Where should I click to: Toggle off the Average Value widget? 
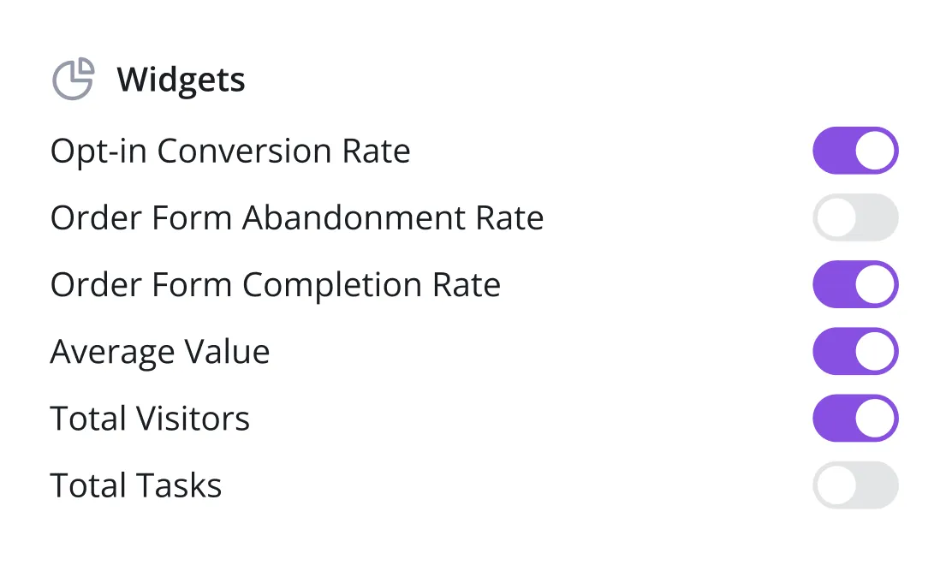point(854,351)
